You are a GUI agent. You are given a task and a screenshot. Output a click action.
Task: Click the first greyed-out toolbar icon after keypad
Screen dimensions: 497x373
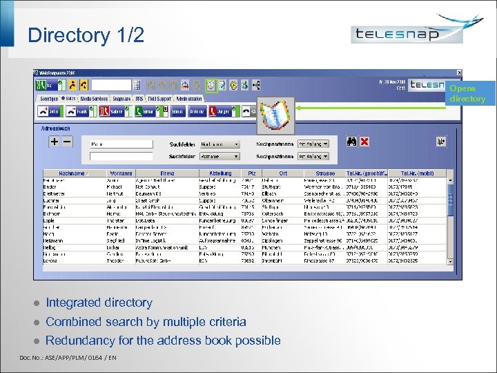click(151, 85)
